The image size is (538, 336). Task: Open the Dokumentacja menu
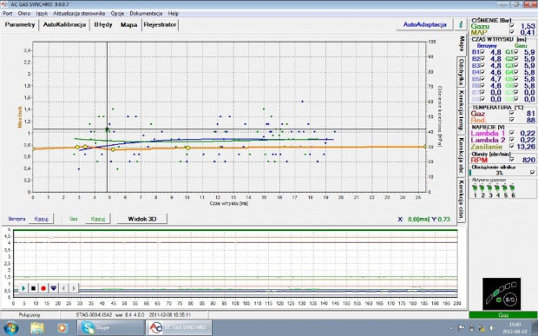[146, 13]
